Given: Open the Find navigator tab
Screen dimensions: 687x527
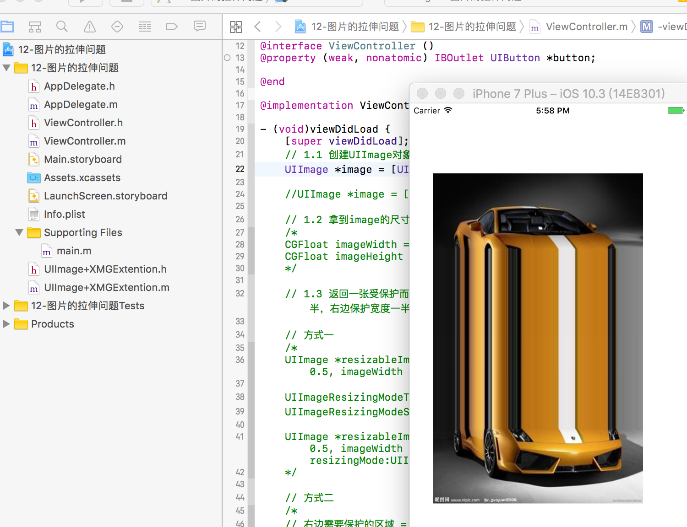Looking at the screenshot, I should [62, 27].
